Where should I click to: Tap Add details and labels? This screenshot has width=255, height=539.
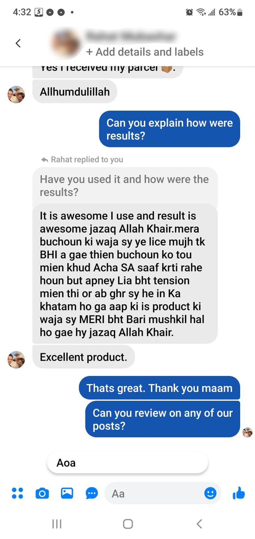coord(145,52)
